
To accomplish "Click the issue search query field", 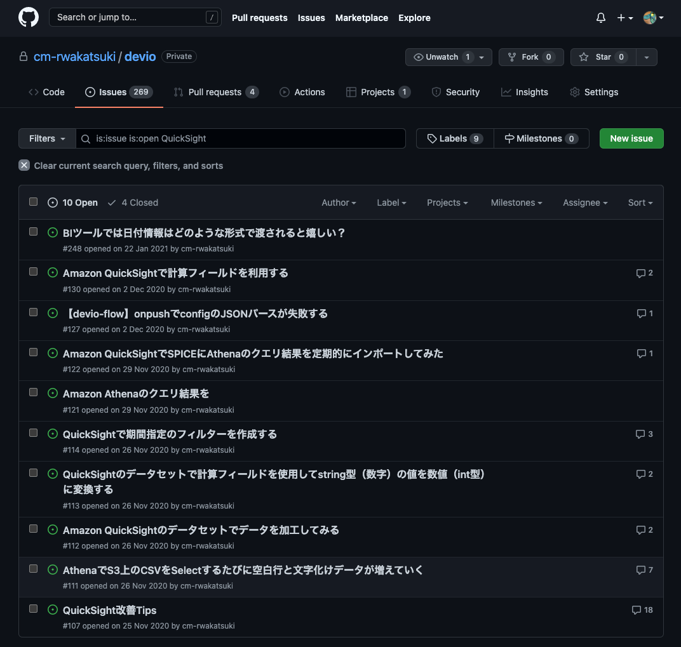I will pyautogui.click(x=241, y=138).
